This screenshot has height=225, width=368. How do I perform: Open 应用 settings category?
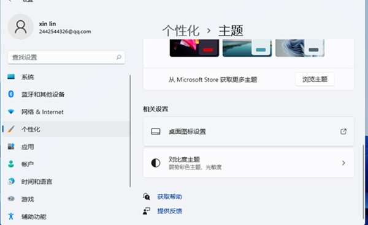pyautogui.click(x=66, y=146)
